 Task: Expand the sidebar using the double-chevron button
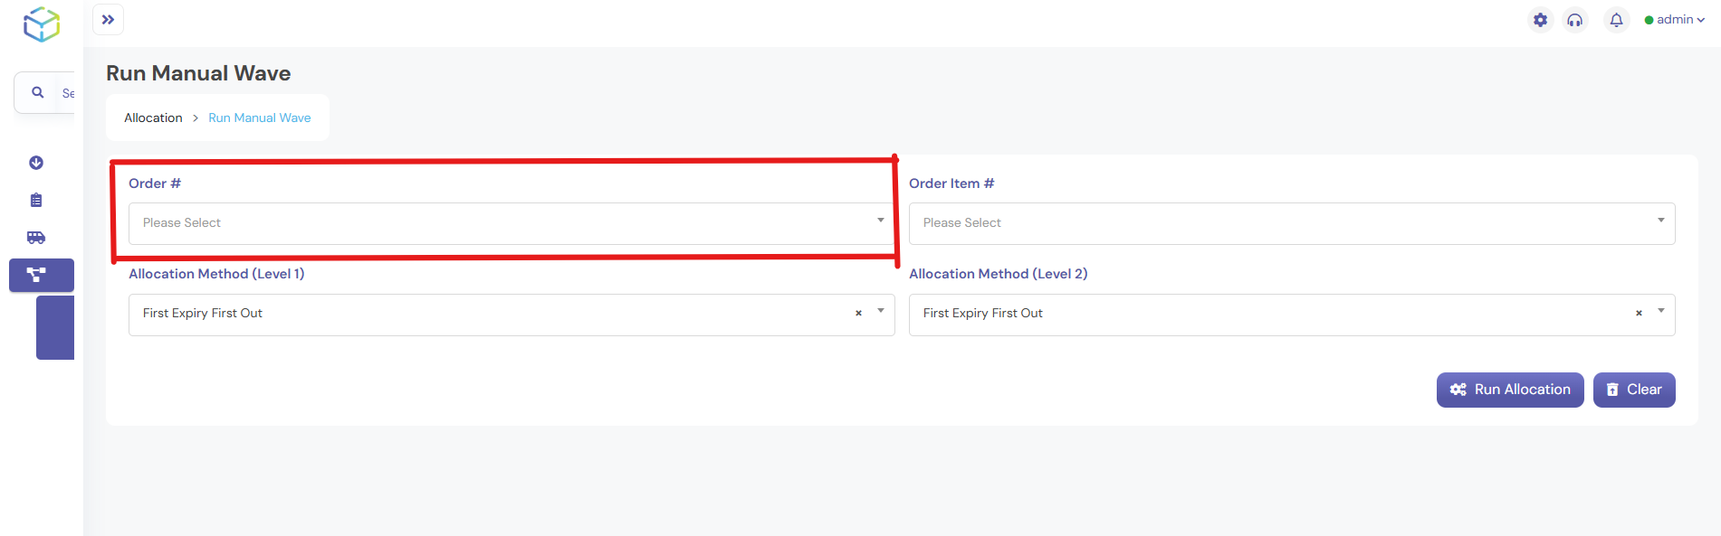pyautogui.click(x=108, y=19)
